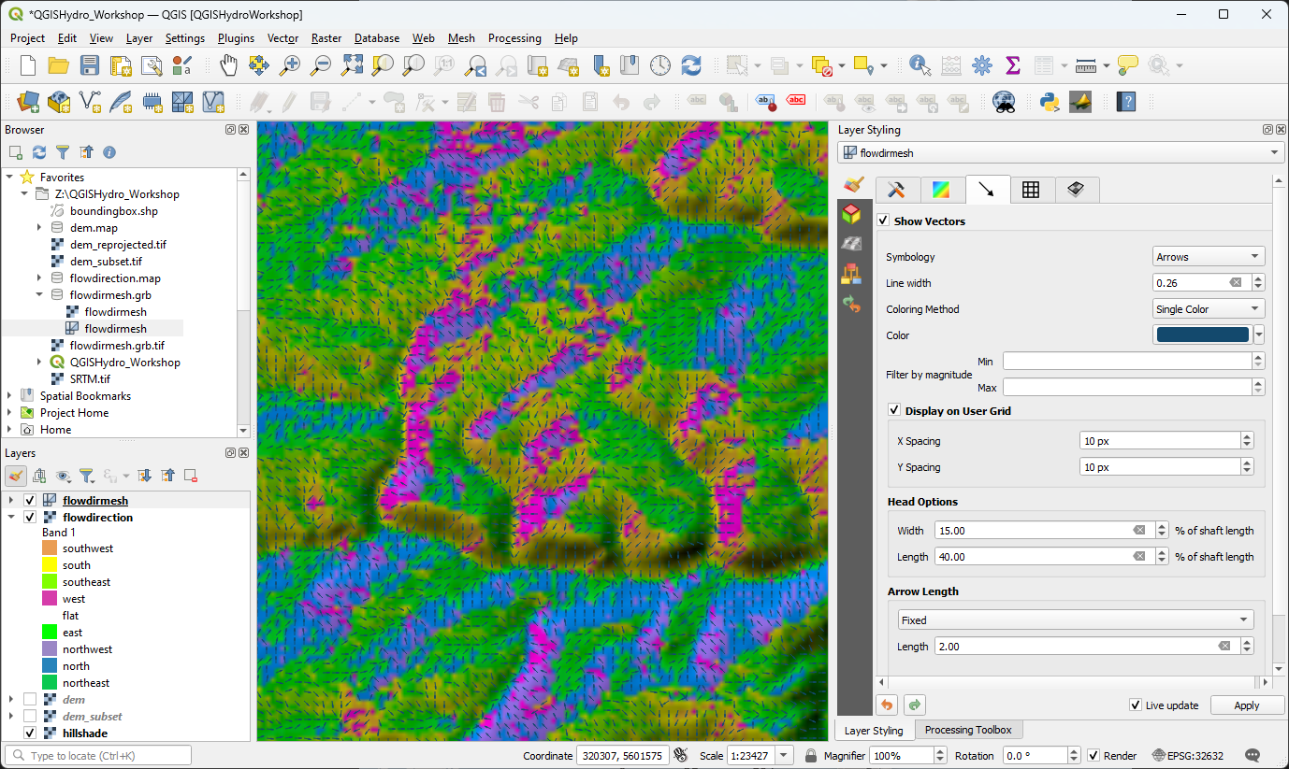This screenshot has height=769, width=1289.
Task: Click the map Refresh icon
Action: [x=691, y=65]
